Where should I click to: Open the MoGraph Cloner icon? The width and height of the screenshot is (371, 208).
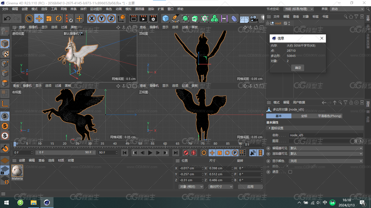click(215, 18)
